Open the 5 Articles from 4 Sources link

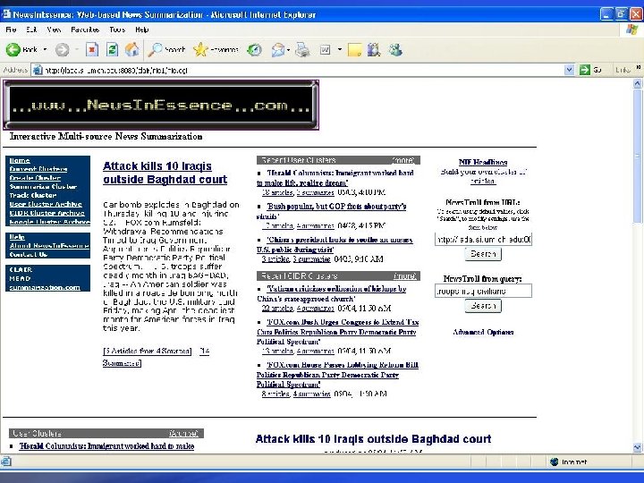click(147, 352)
